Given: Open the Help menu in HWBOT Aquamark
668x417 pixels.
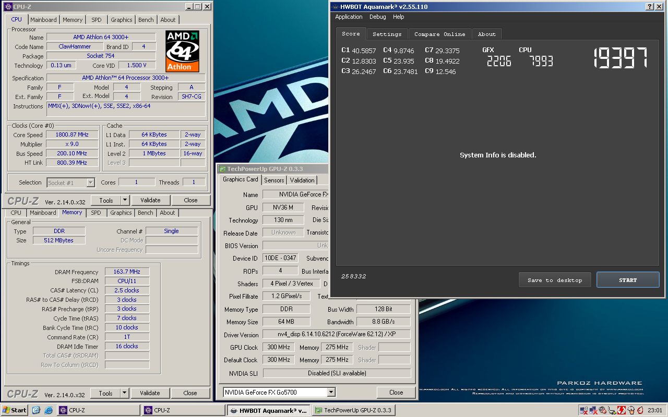Looking at the screenshot, I should pyautogui.click(x=399, y=17).
